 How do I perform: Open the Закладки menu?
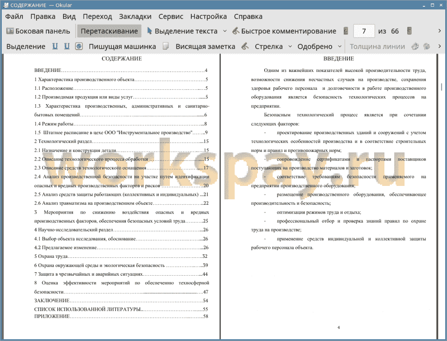click(x=135, y=17)
